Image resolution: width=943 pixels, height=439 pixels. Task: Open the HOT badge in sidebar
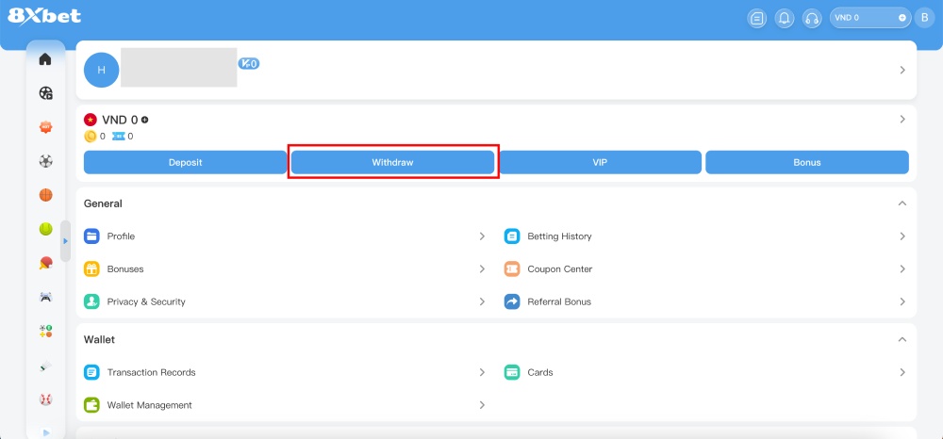(45, 127)
